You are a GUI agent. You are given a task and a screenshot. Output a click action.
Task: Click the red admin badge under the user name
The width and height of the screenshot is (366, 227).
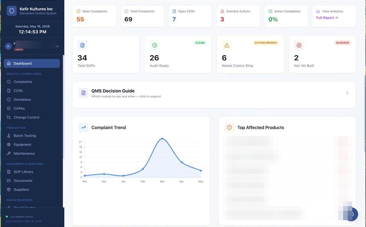[x=19, y=50]
